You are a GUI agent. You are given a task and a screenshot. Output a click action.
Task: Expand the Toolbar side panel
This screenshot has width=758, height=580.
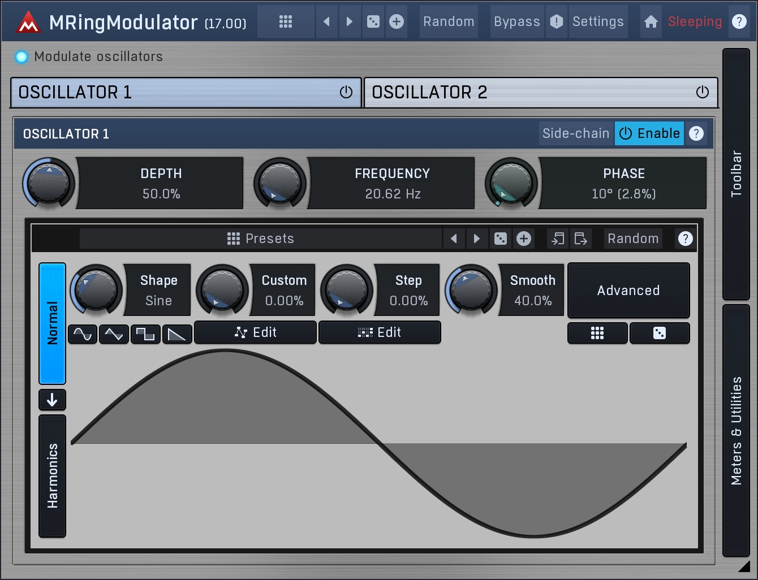coord(736,174)
